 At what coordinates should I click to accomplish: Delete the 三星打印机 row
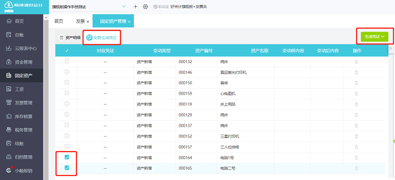(x=356, y=137)
